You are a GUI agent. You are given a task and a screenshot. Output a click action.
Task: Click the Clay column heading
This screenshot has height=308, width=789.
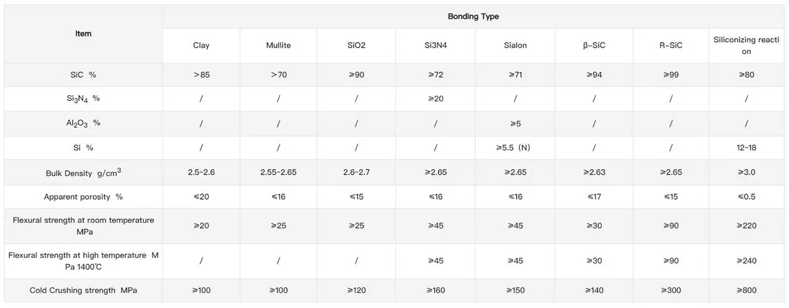201,45
